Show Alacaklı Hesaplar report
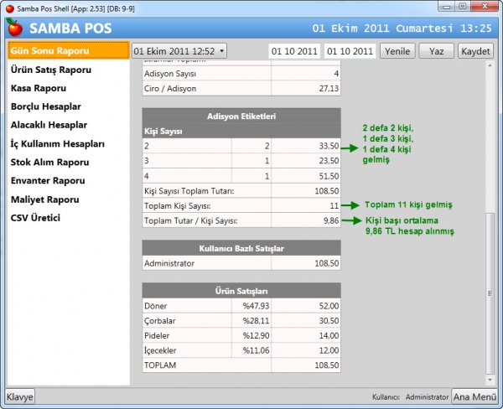The width and height of the screenshot is (503, 409). (49, 125)
